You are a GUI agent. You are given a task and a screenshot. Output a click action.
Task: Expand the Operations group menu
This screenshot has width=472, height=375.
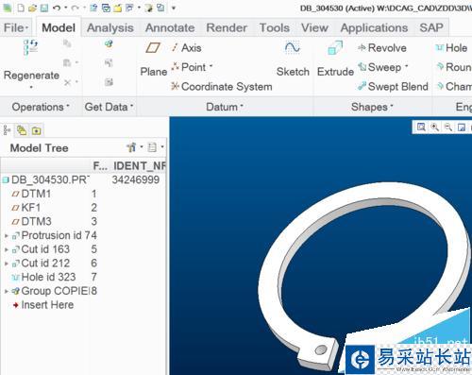tap(41, 107)
